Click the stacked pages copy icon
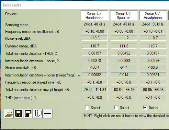The width and height of the screenshot is (169, 130). [x=38, y=114]
